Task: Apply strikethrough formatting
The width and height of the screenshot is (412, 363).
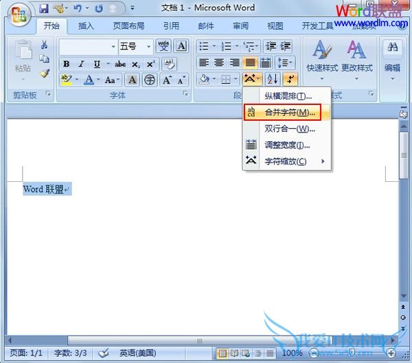Action: pyautogui.click(x=120, y=64)
